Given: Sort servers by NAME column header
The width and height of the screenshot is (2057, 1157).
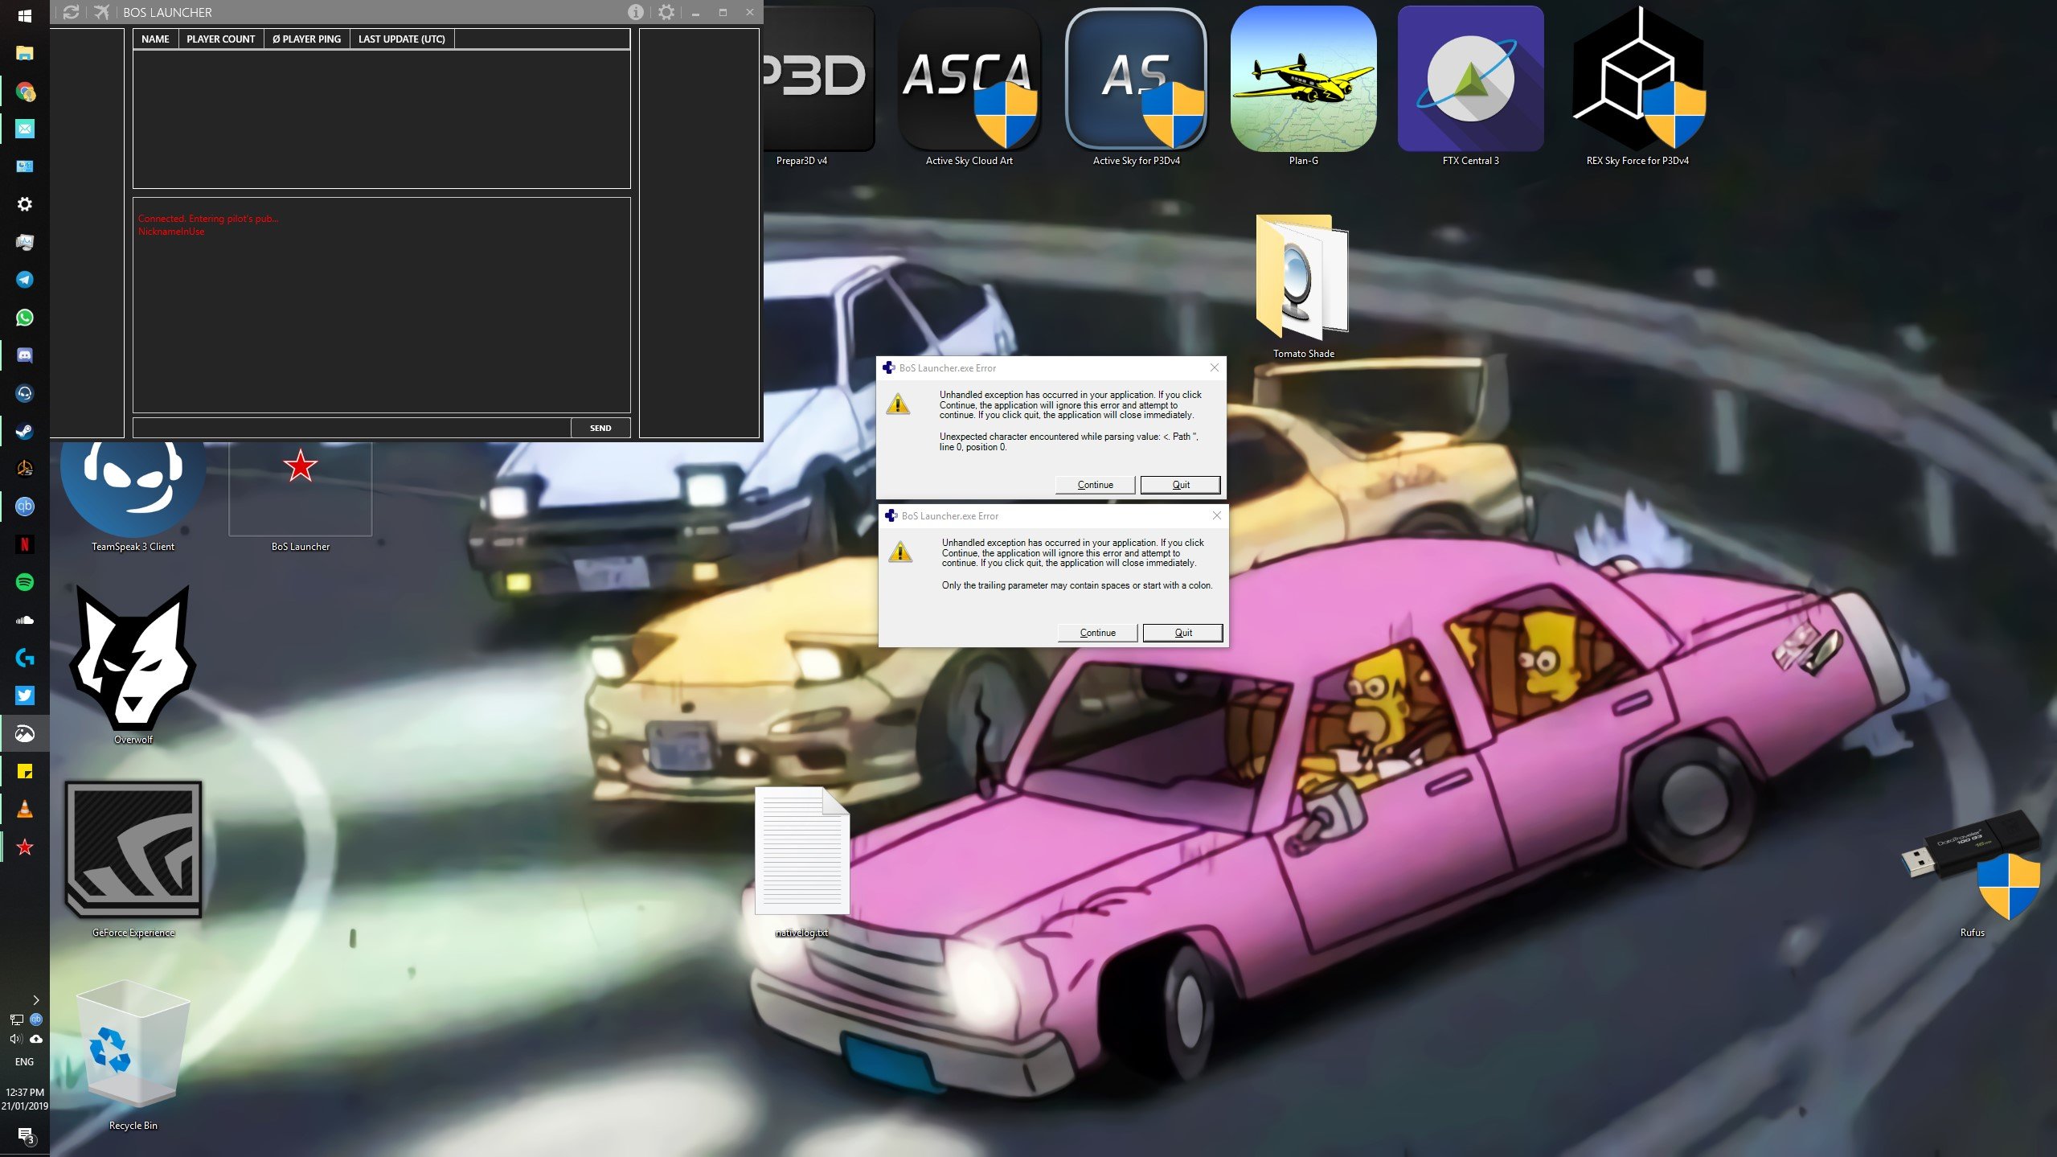Looking at the screenshot, I should click(x=155, y=39).
